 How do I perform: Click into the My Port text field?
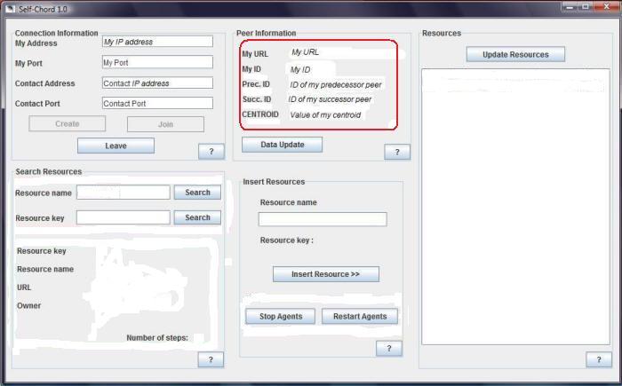click(157, 63)
